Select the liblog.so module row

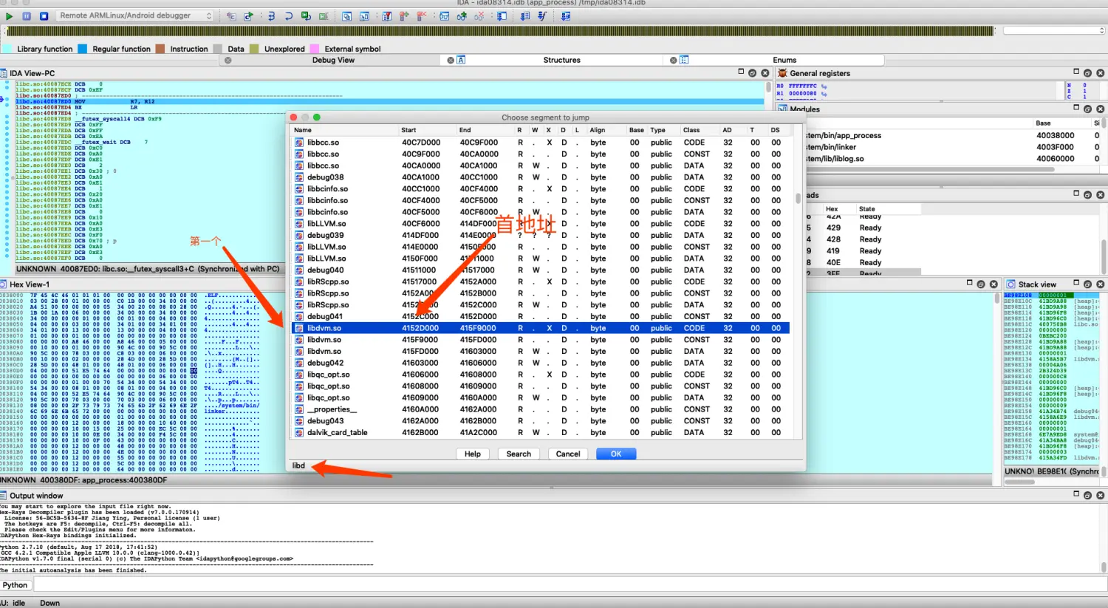[x=953, y=159]
